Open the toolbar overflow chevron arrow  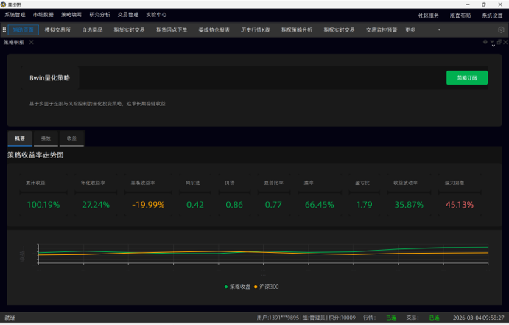(x=439, y=30)
